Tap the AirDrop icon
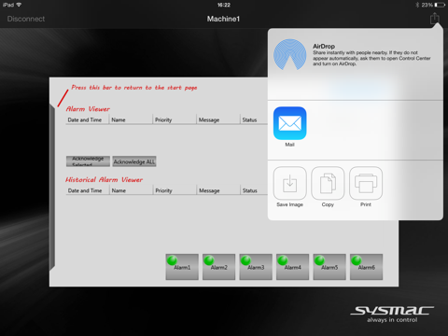 289,55
